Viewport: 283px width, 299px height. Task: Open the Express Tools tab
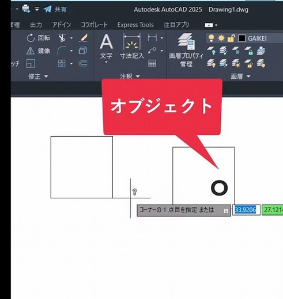(135, 25)
